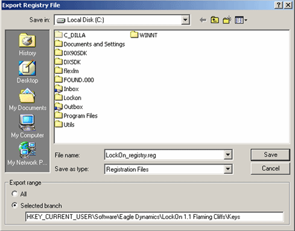Open My Documents in places bar
295x231 pixels.
pos(28,100)
